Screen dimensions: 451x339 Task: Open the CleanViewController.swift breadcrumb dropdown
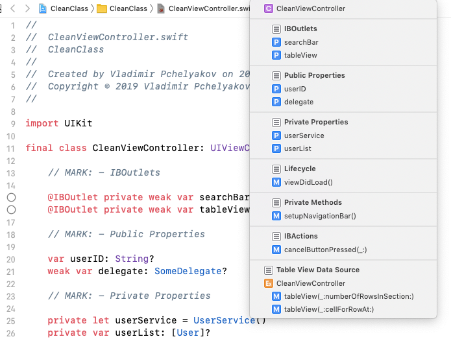[x=209, y=8]
